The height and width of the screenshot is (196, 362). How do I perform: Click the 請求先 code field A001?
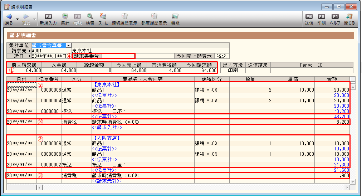click(52, 51)
